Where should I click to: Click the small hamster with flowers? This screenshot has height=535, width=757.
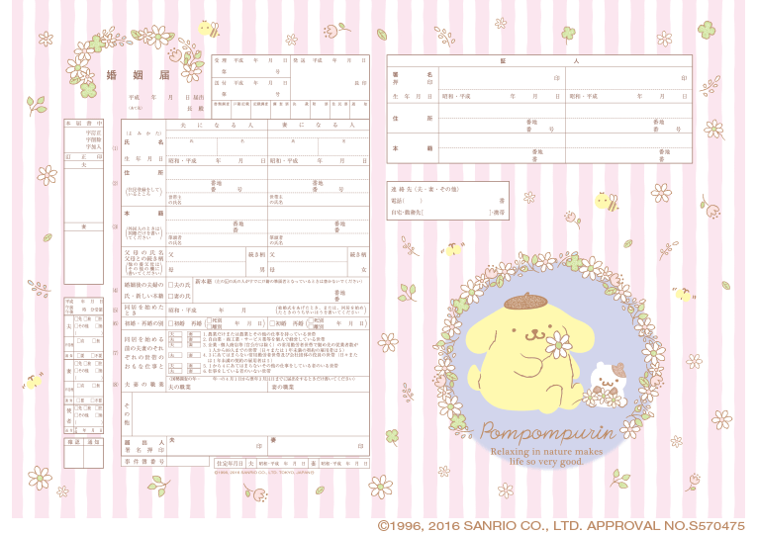coord(607,385)
